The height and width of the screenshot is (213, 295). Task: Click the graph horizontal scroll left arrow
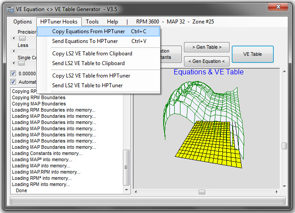(136, 192)
